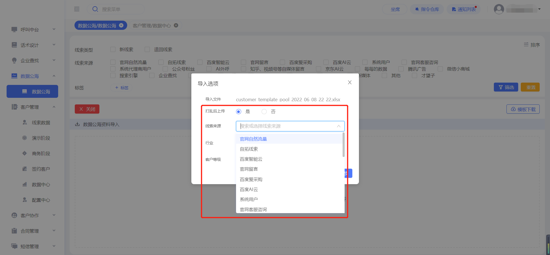Close the 数据公海/数据公海 tab
The width and height of the screenshot is (550, 255).
click(121, 25)
